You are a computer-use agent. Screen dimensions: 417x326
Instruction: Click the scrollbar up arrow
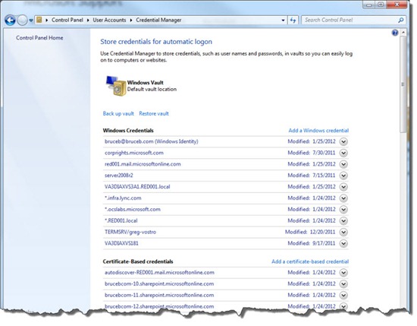(x=403, y=33)
